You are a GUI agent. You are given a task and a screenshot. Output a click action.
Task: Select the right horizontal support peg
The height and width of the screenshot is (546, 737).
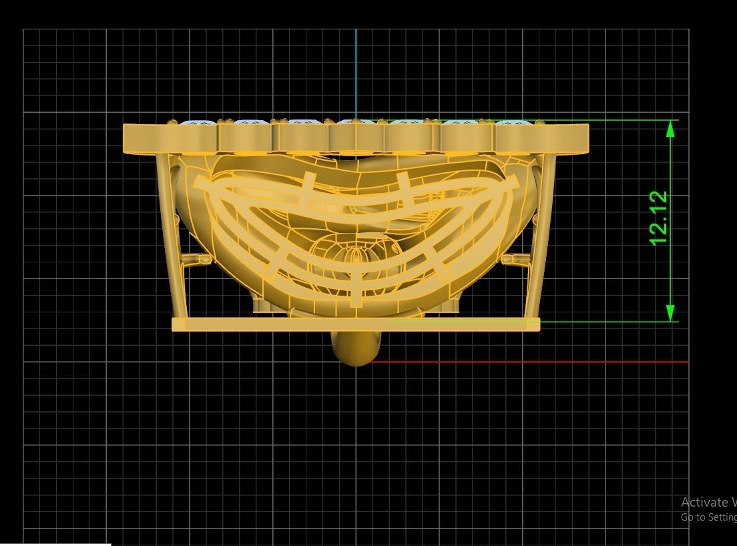pos(515,260)
